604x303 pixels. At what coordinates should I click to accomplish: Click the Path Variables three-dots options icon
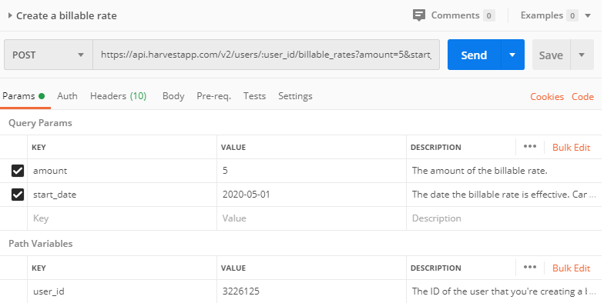coord(530,268)
